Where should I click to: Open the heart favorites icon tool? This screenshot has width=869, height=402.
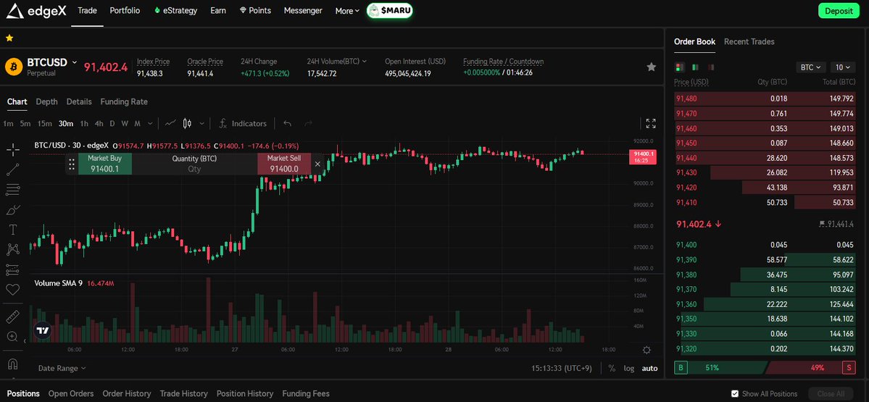[x=13, y=289]
